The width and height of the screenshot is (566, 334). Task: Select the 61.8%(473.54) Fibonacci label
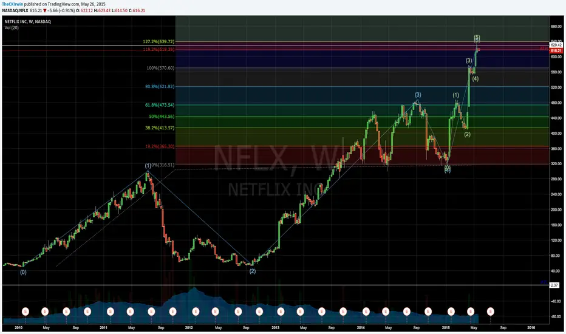point(160,105)
